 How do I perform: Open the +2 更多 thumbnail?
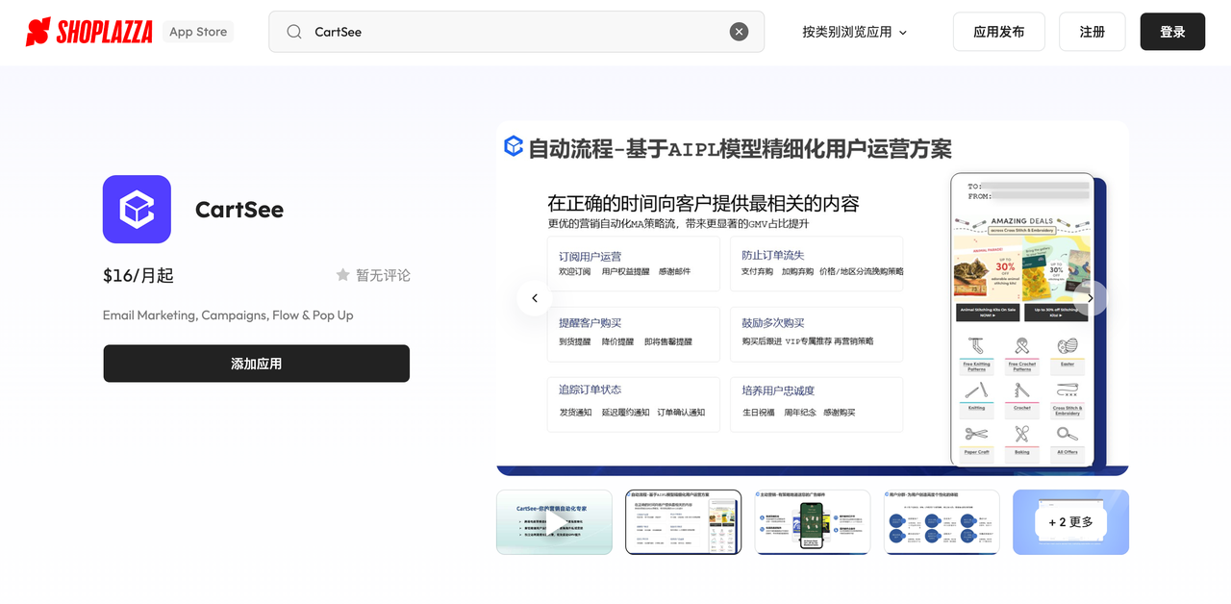point(1070,522)
